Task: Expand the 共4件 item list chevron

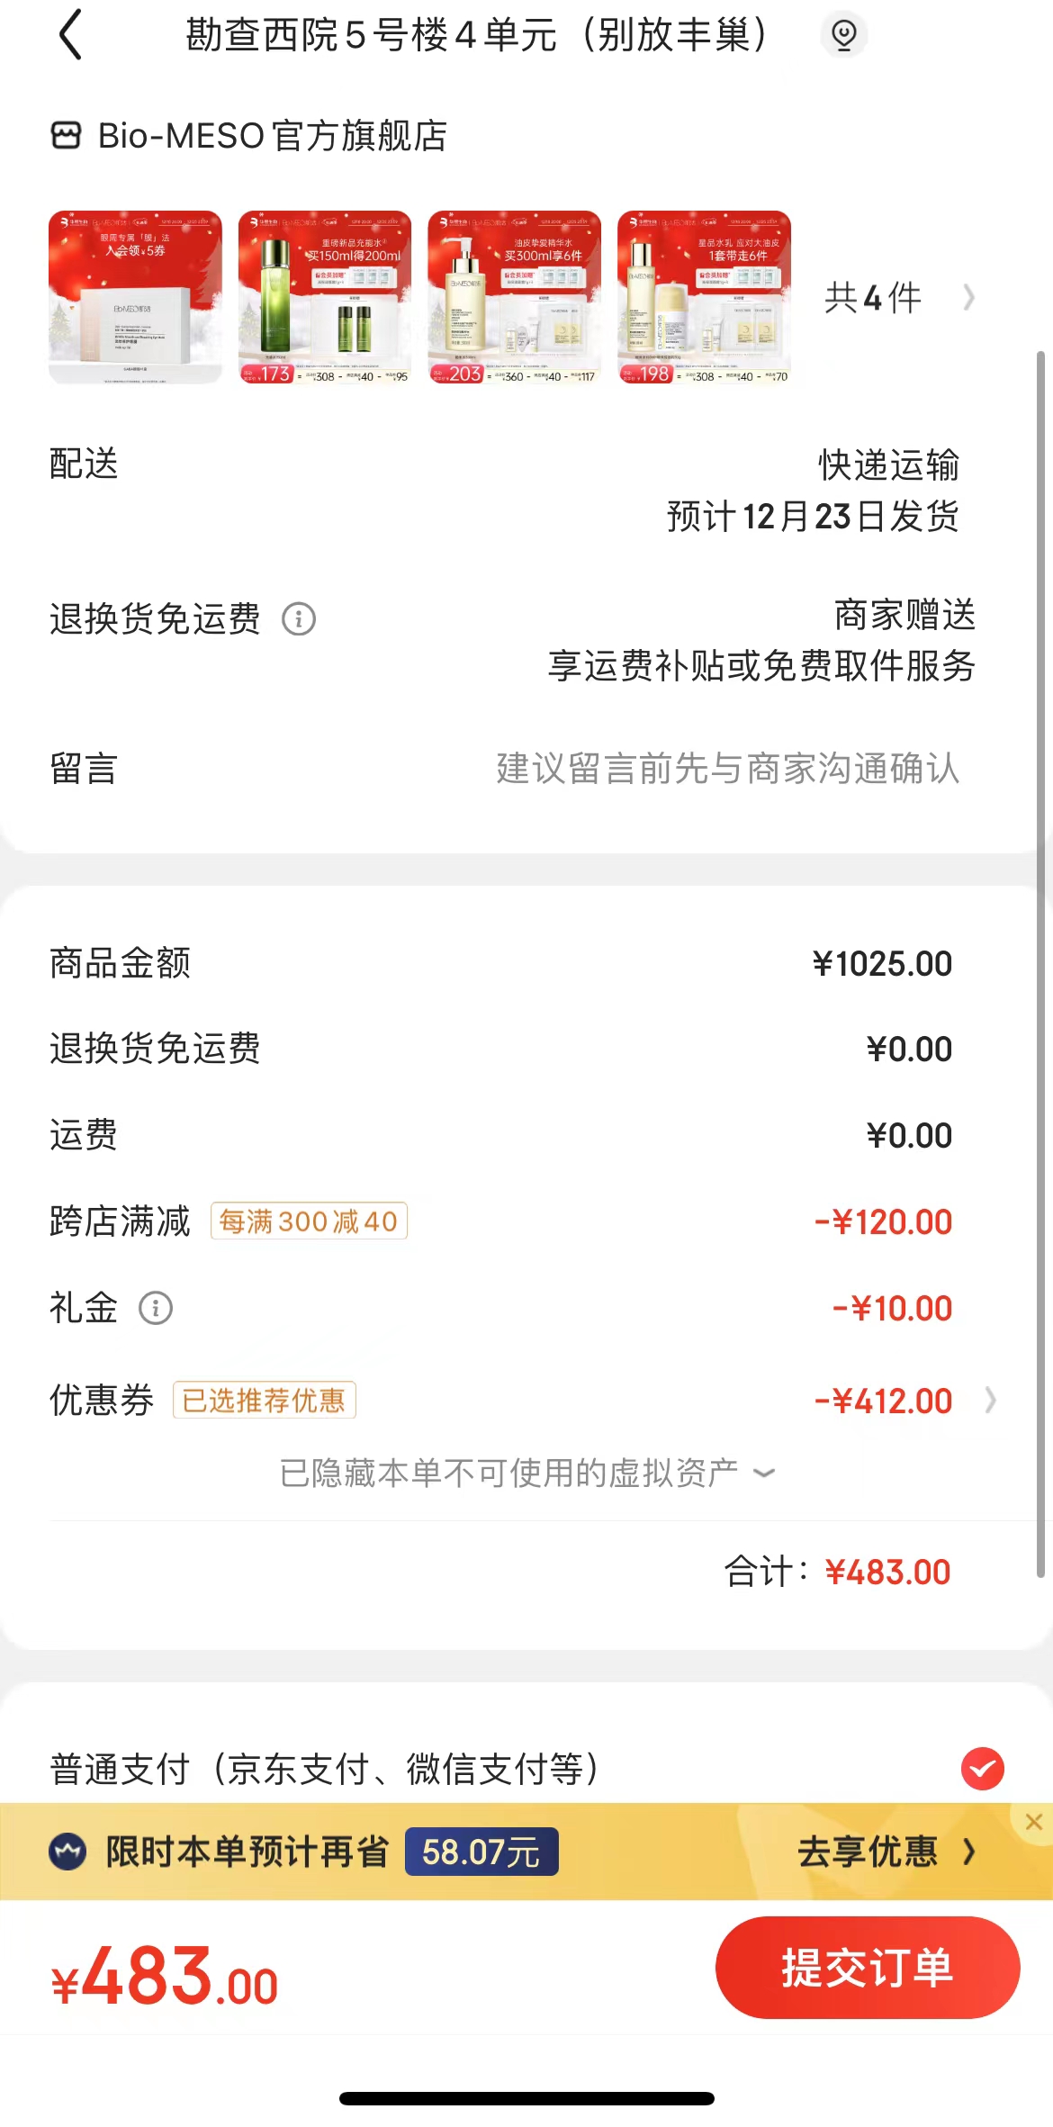Action: pyautogui.click(x=969, y=298)
